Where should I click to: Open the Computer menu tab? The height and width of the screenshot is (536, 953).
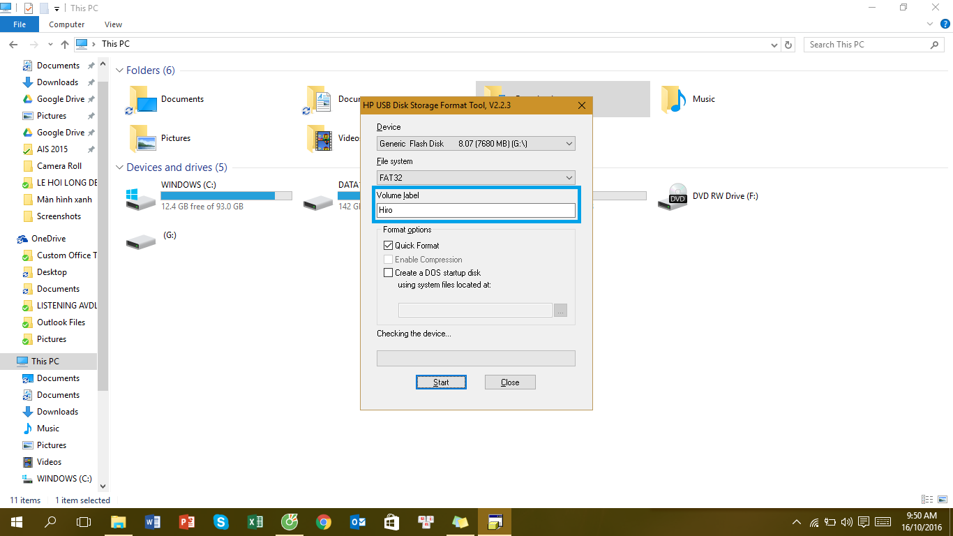pos(66,24)
